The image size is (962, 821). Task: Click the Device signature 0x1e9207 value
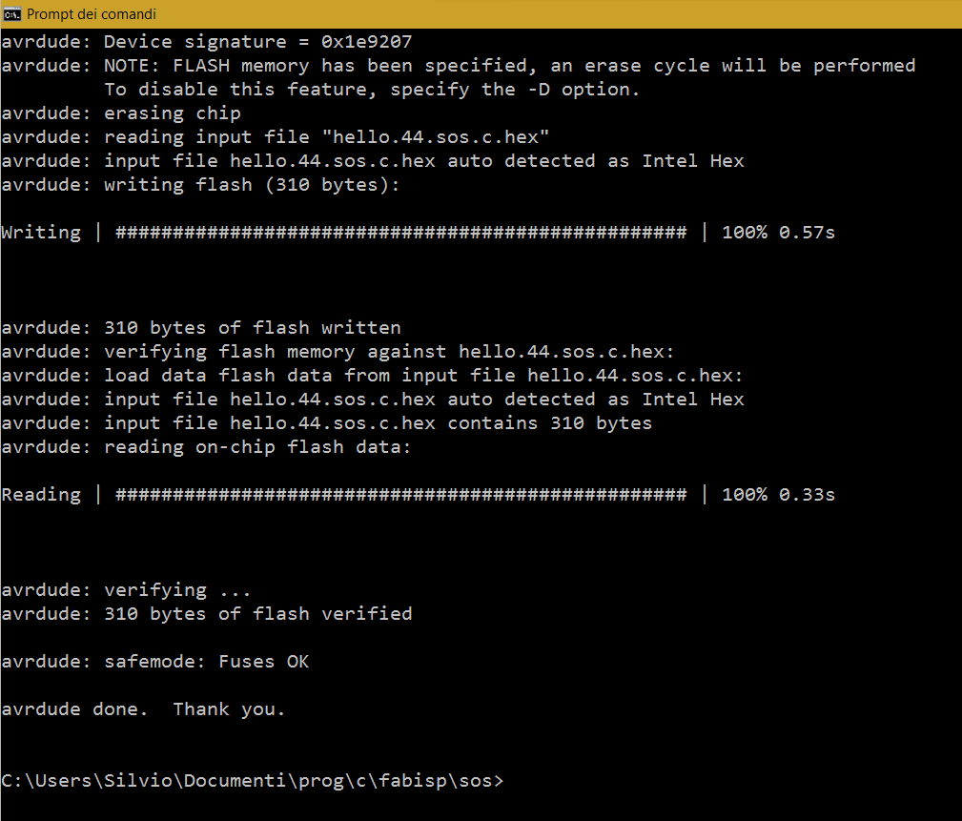367,42
